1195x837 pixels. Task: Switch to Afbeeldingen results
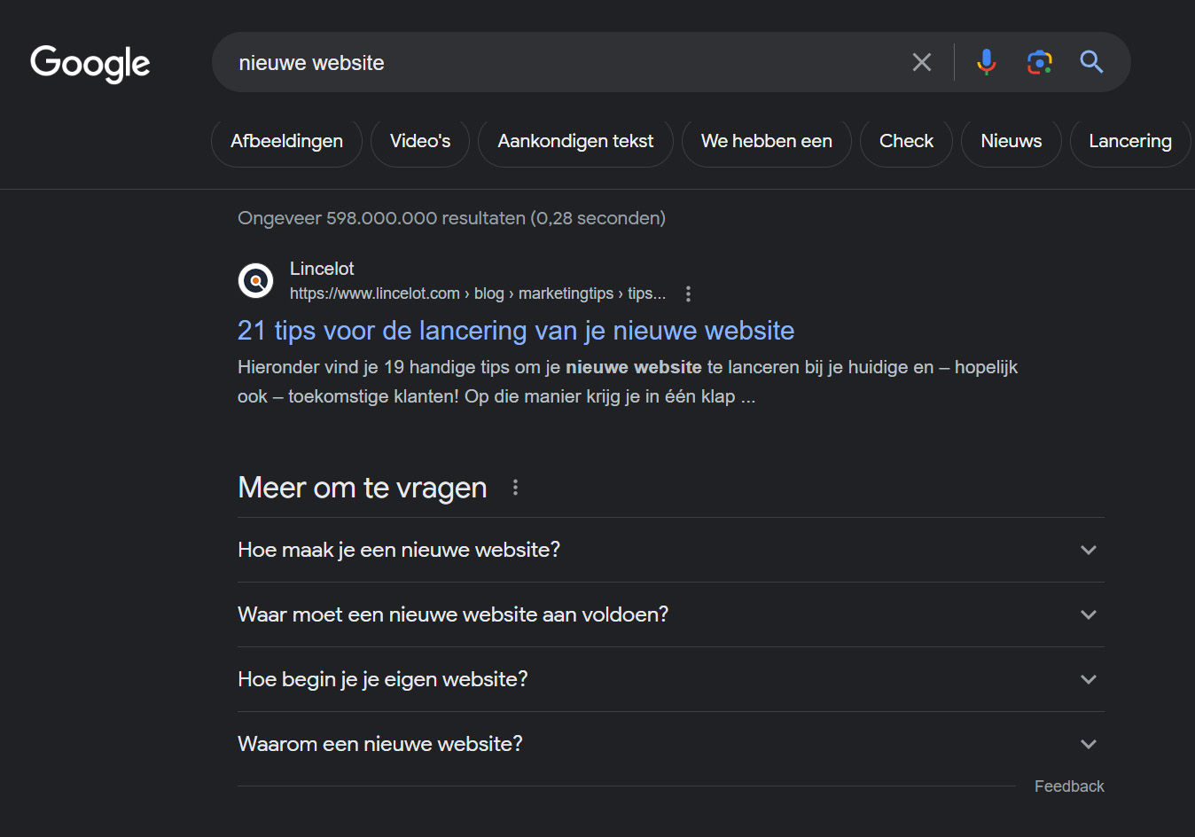click(286, 141)
